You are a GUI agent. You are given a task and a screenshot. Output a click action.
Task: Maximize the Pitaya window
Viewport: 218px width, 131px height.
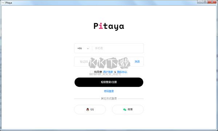coord(205,2)
